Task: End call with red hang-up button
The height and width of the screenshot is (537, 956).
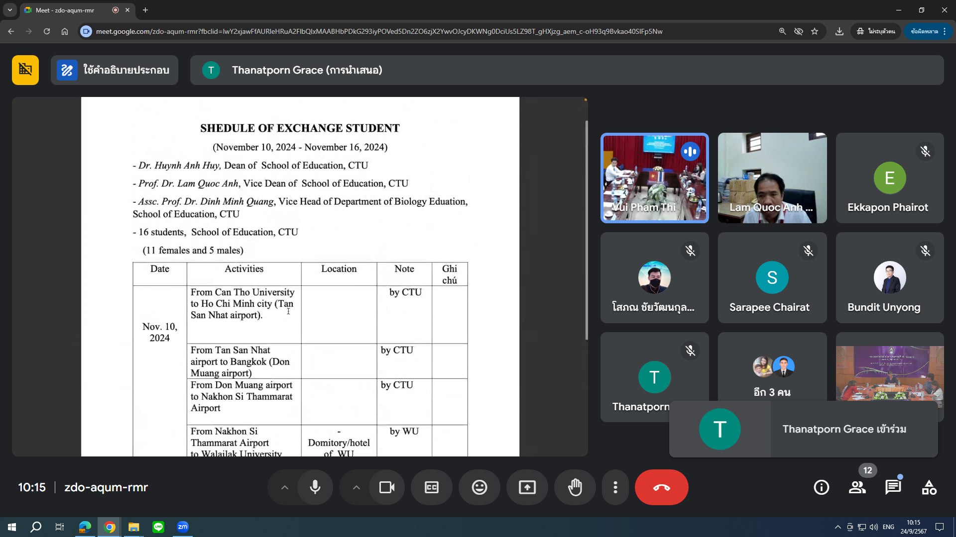Action: coord(661,487)
